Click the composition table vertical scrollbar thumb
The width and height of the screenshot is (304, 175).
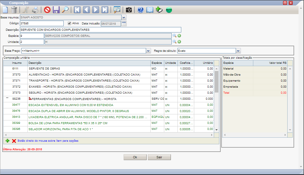click(217, 82)
